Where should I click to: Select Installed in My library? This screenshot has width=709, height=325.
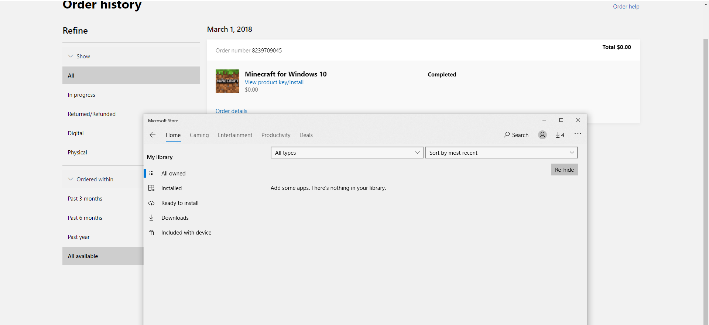tap(171, 188)
